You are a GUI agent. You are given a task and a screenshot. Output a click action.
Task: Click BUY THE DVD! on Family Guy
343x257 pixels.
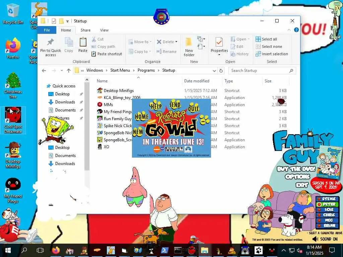pos(296,169)
